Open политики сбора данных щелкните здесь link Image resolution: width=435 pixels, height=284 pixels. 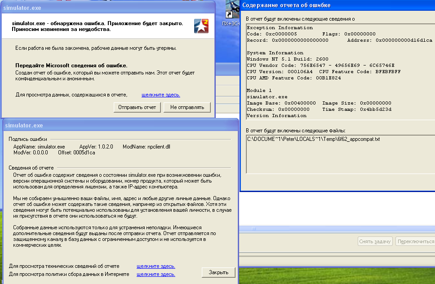pos(155,274)
